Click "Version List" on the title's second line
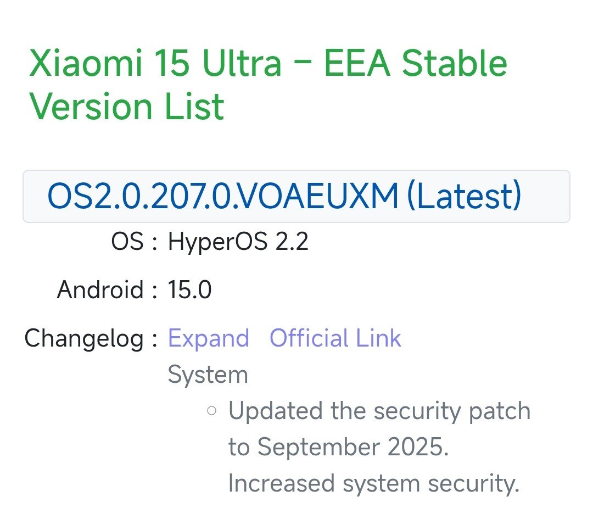The height and width of the screenshot is (530, 593). point(127,106)
